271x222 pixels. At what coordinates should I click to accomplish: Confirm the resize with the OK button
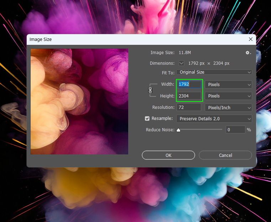click(168, 155)
